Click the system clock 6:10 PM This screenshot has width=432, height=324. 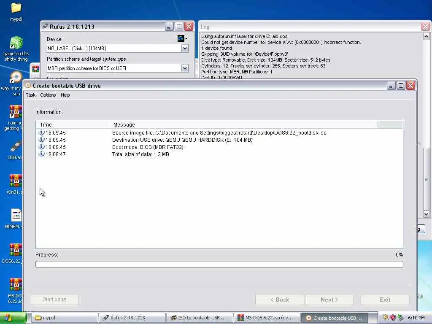pyautogui.click(x=416, y=318)
